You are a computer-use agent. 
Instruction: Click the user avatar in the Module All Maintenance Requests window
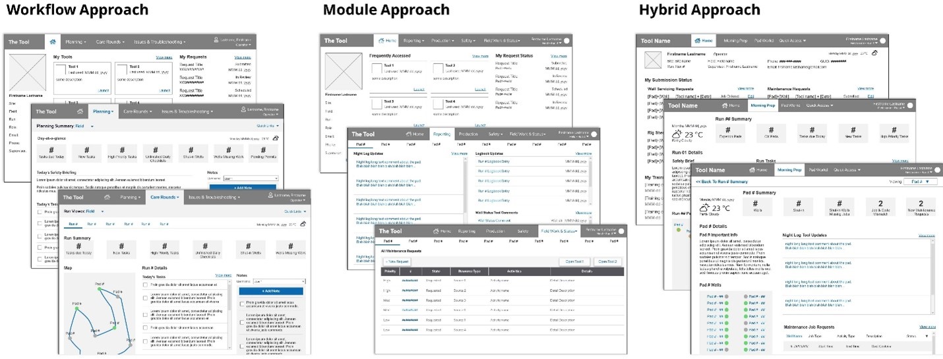pyautogui.click(x=621, y=231)
